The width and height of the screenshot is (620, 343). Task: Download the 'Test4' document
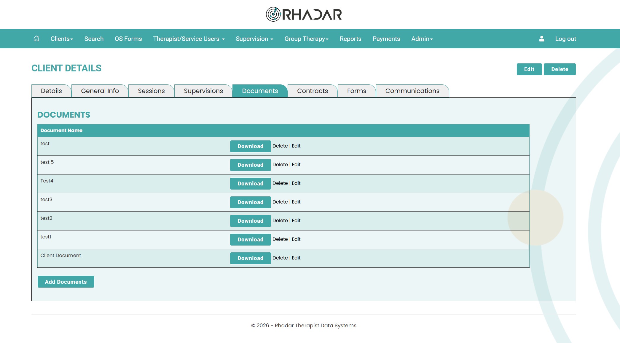(x=251, y=184)
